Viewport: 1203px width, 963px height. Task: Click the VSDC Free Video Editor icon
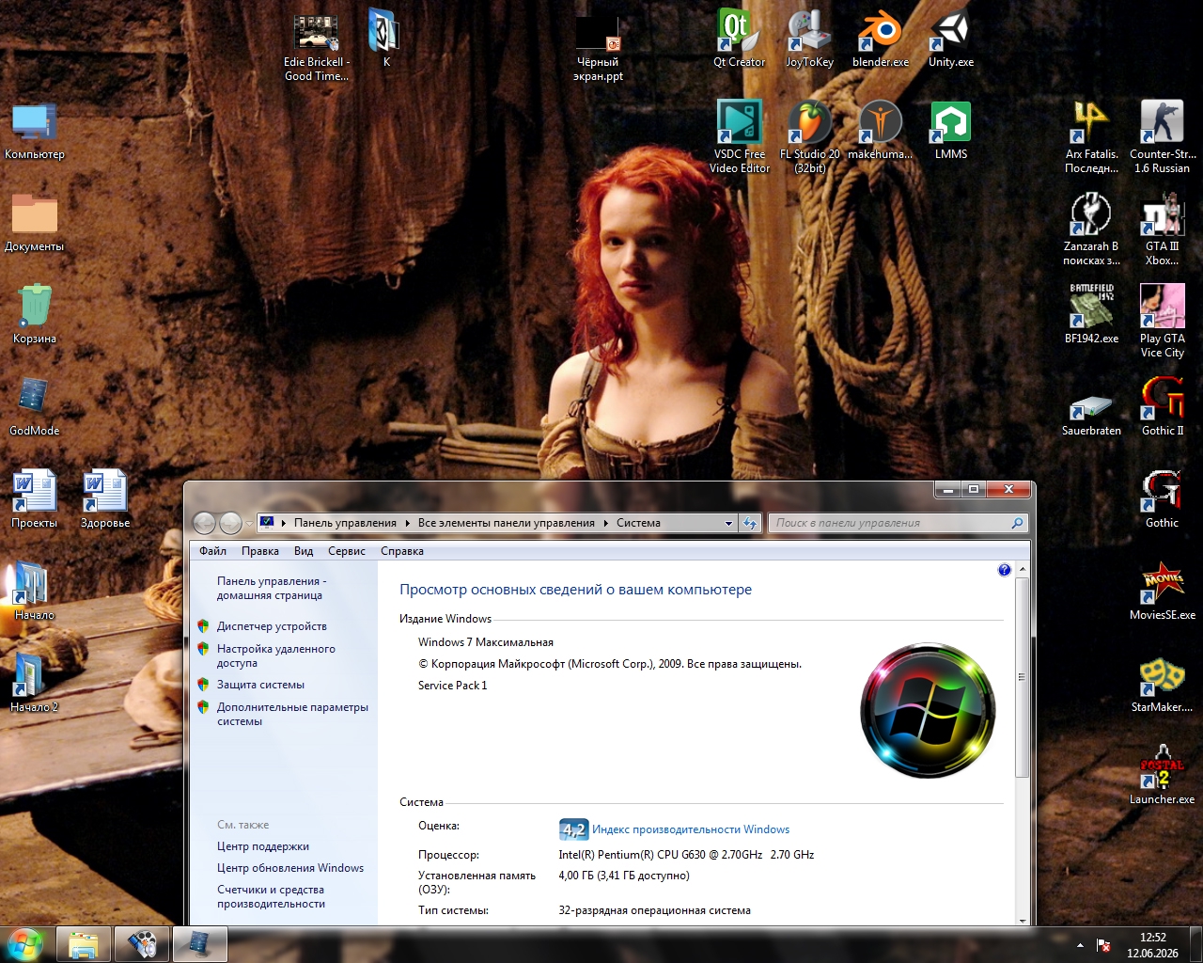[740, 136]
